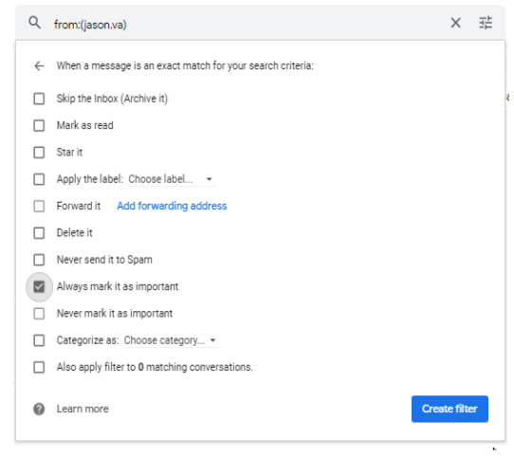Screen dimensions: 514x456
Task: Check Also apply filter to matching conversations
Action: [39, 367]
